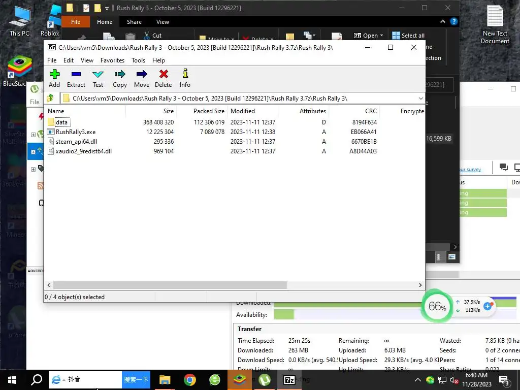This screenshot has width=520, height=390.
Task: Switch to Share tab in Explorer ribbon
Action: tap(134, 22)
